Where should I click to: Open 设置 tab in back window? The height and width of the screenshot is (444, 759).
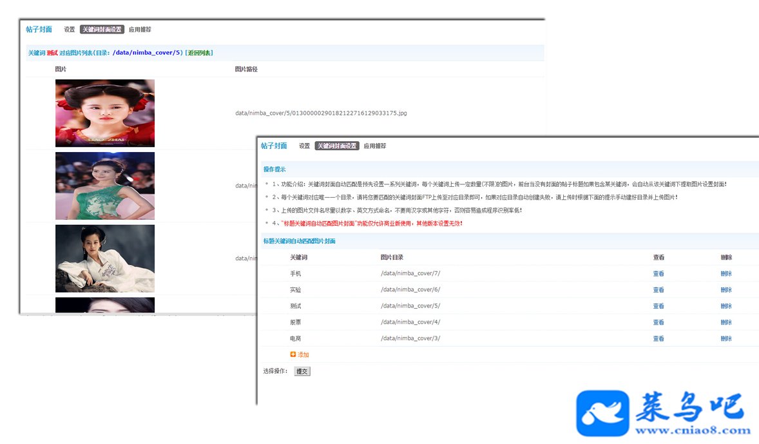click(x=69, y=30)
